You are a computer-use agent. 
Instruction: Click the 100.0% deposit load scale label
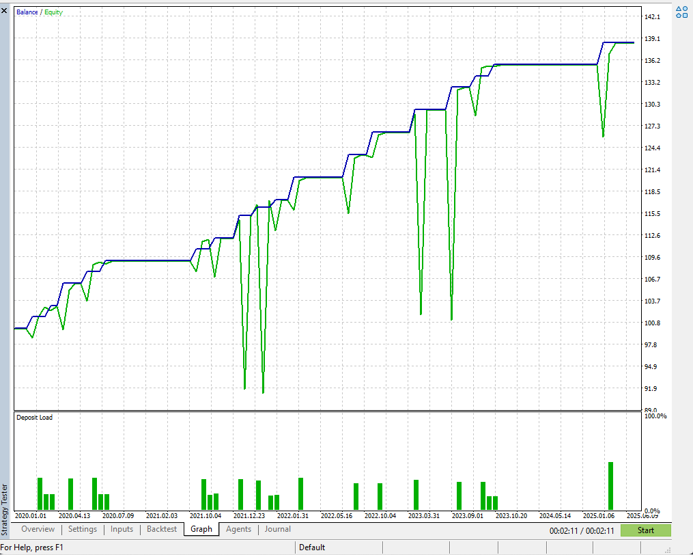[655, 416]
